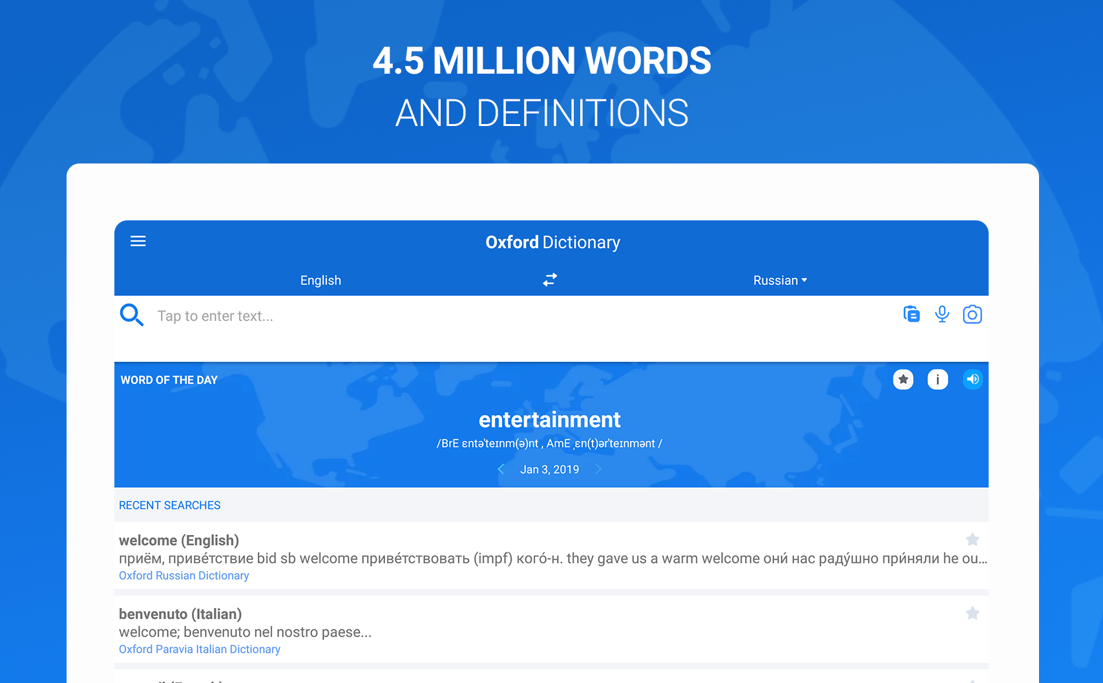Image resolution: width=1103 pixels, height=683 pixels.
Task: Click the search magnifier icon
Action: pyautogui.click(x=132, y=315)
